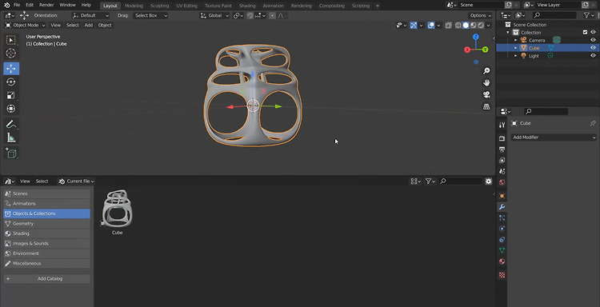The height and width of the screenshot is (307, 600).
Task: Toggle X-ray display mode
Action: 449,26
